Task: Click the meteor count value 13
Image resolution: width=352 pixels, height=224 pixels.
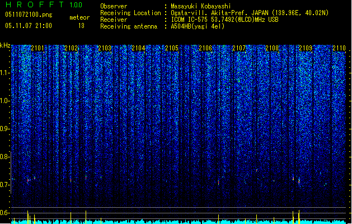Action: click(81, 26)
